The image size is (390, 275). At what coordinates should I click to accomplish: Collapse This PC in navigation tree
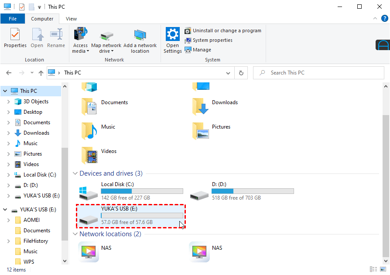click(5, 91)
